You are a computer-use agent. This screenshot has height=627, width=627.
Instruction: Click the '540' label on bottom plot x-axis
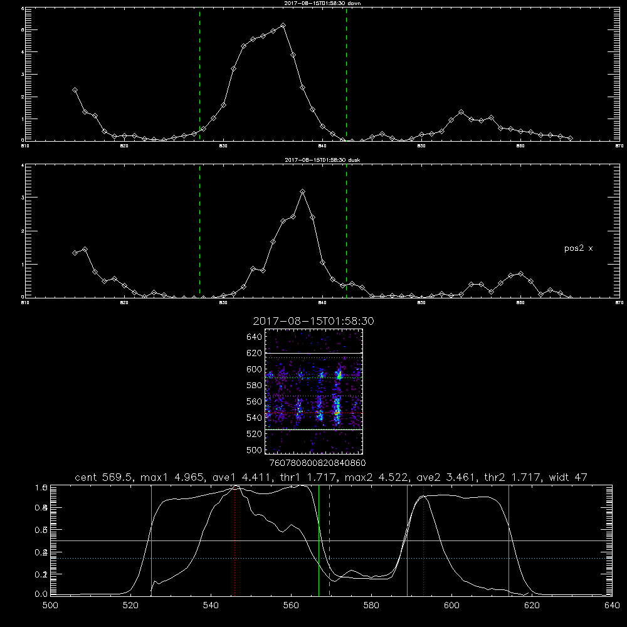(x=211, y=606)
